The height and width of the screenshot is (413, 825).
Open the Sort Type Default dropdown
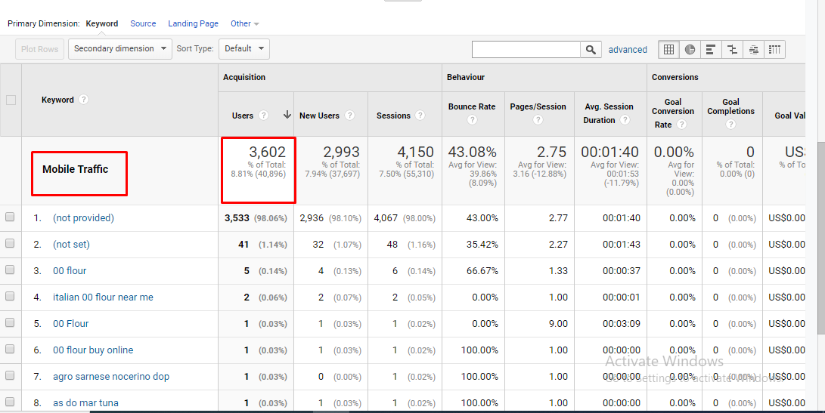[x=244, y=49]
